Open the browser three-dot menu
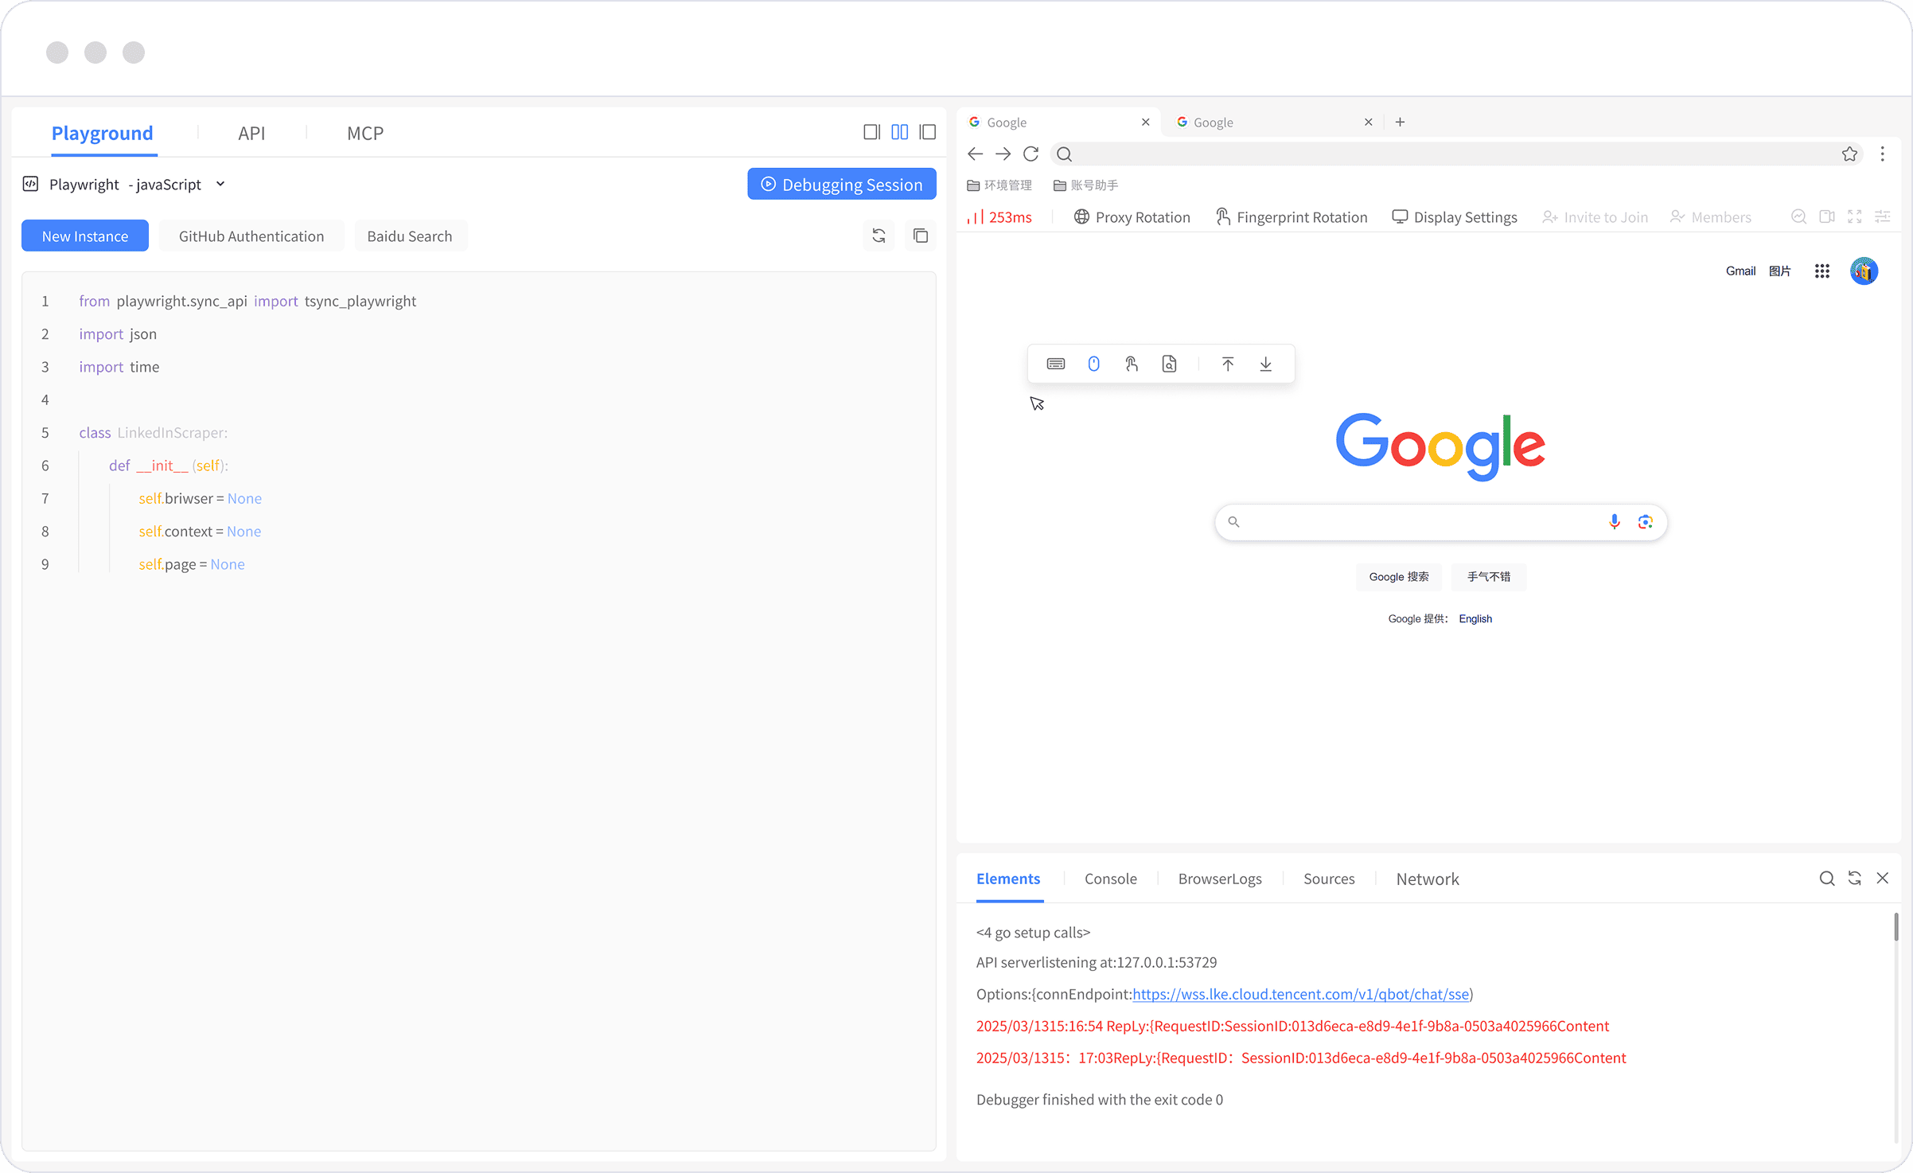Image resolution: width=1913 pixels, height=1173 pixels. coord(1882,154)
